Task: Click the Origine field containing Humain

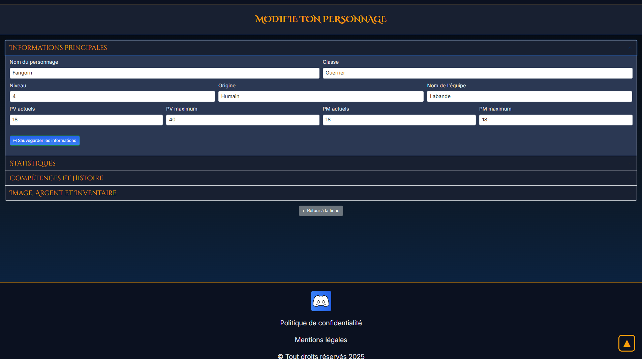Action: [320, 96]
